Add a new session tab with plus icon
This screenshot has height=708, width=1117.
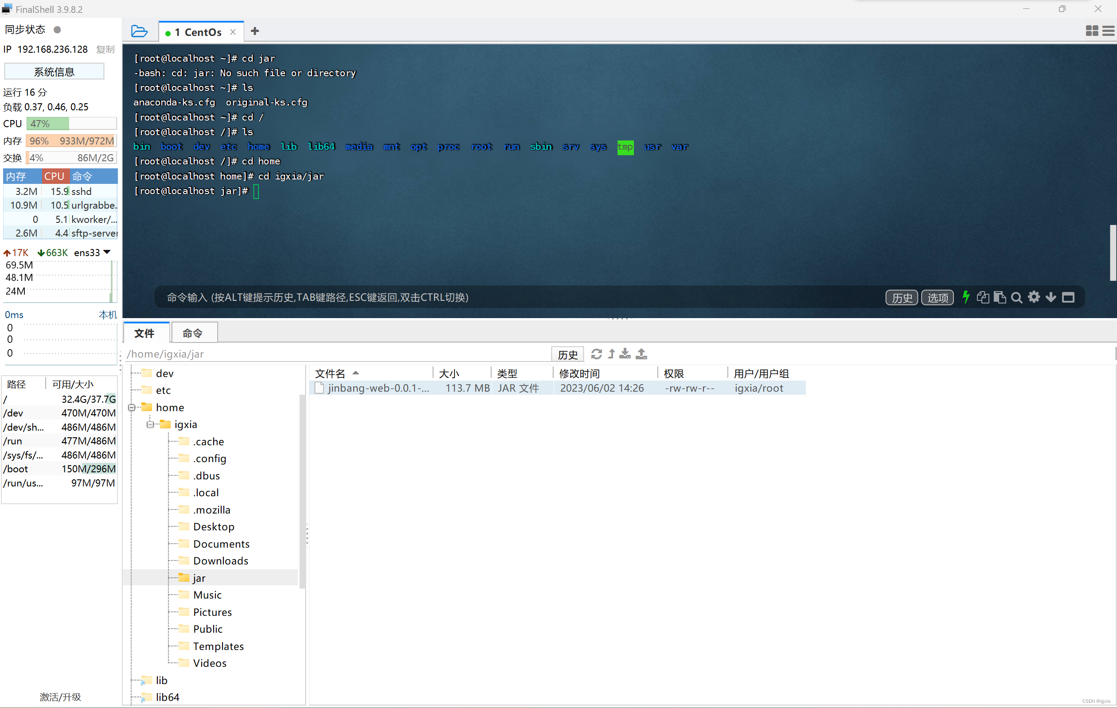pyautogui.click(x=255, y=31)
